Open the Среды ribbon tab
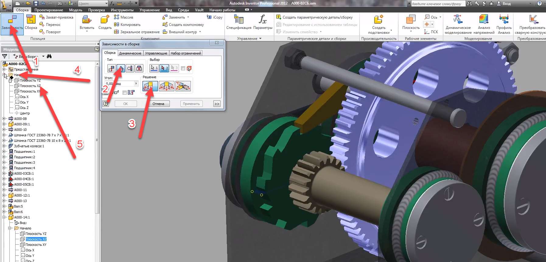Viewport: 546px width, 262px height. pos(184,10)
